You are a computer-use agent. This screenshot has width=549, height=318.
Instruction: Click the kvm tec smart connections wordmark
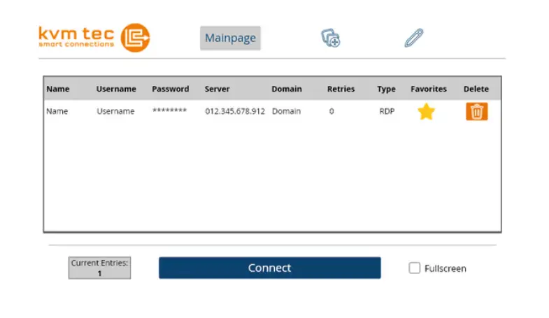[76, 37]
